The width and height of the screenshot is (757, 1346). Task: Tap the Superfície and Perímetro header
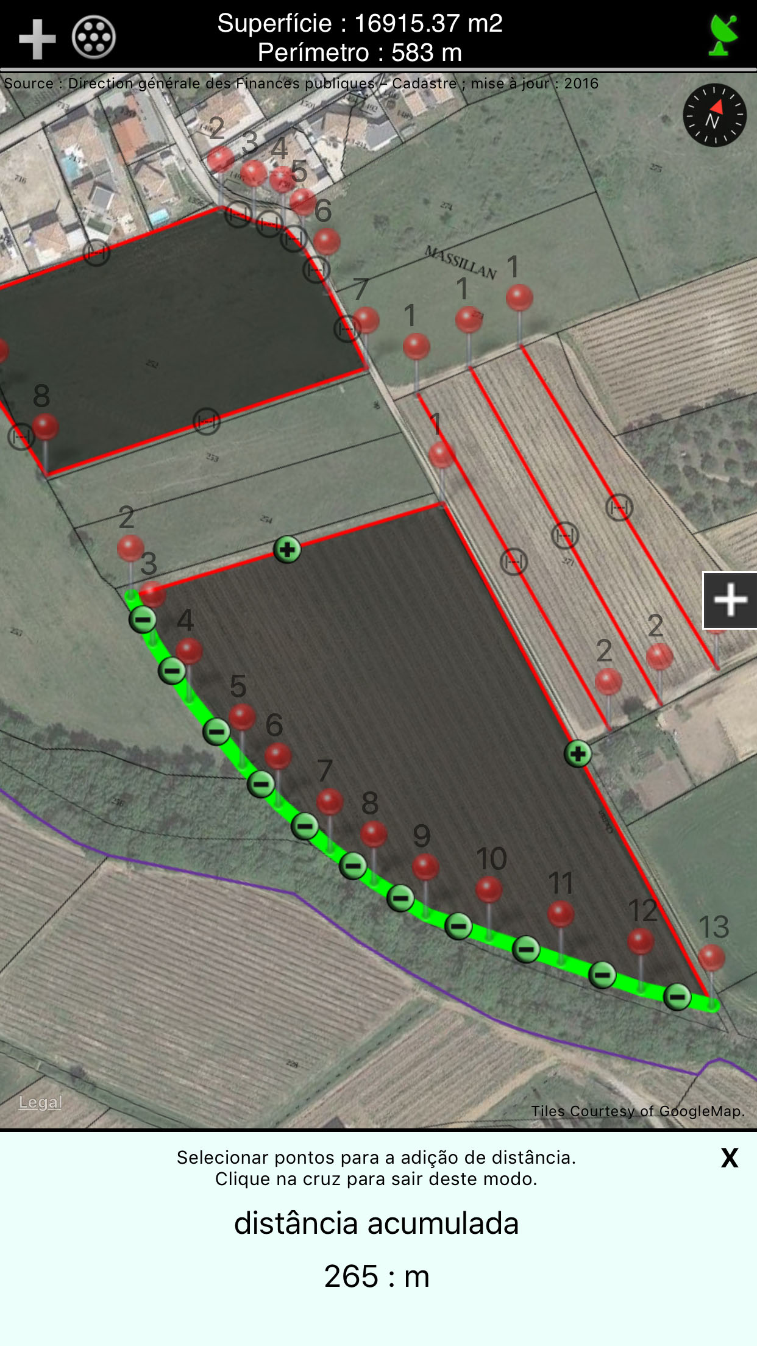pos(360,38)
